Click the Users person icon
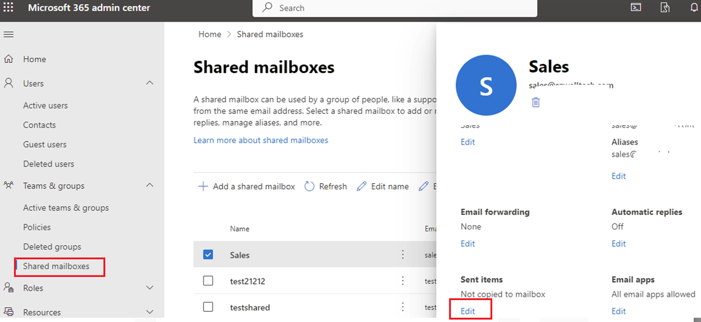 click(x=9, y=83)
